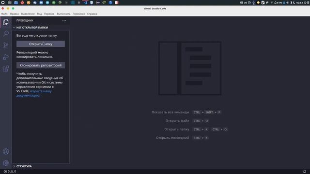Open the system launcher circle icon
The height and width of the screenshot is (174, 310).
(3, 2)
